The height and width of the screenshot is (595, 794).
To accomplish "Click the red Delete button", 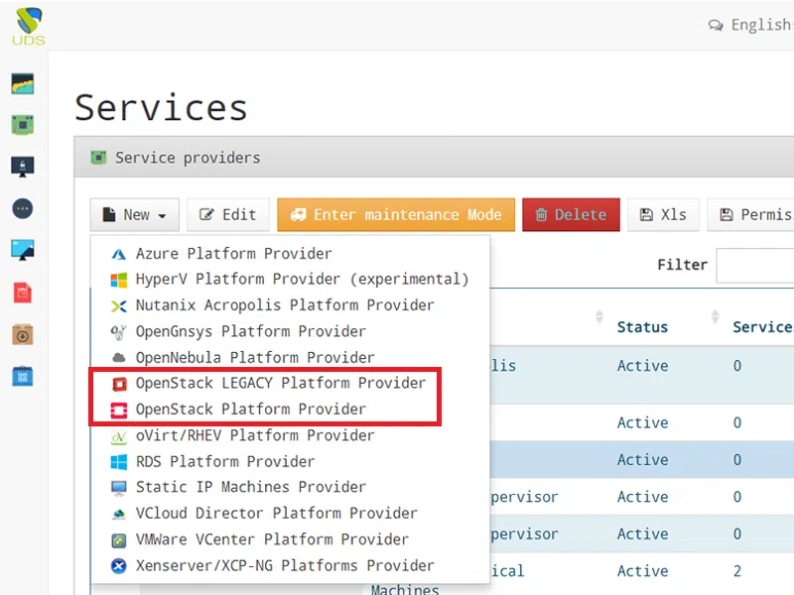I will pyautogui.click(x=572, y=214).
